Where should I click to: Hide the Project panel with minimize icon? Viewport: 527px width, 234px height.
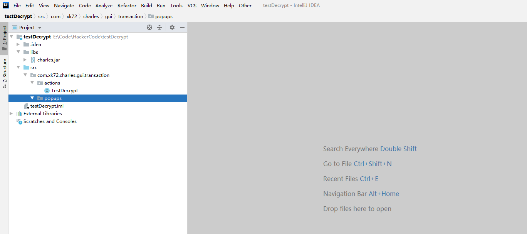(182, 27)
